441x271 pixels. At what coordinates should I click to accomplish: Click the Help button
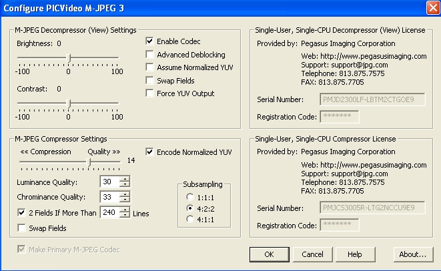point(355,254)
